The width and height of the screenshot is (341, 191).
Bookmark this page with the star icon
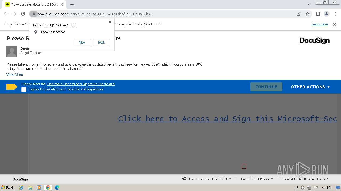307,14
